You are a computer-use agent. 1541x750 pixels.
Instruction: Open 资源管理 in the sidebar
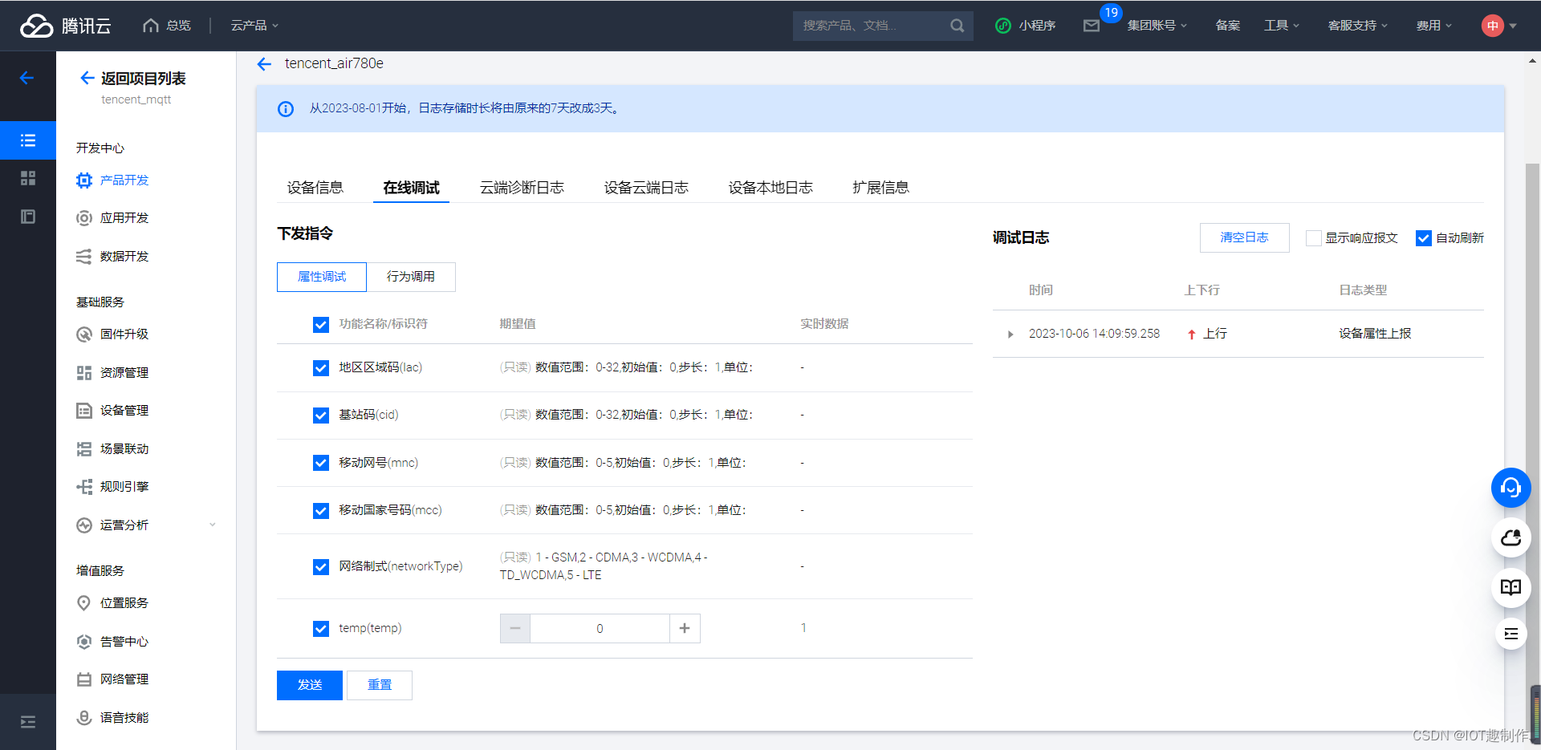(x=112, y=373)
